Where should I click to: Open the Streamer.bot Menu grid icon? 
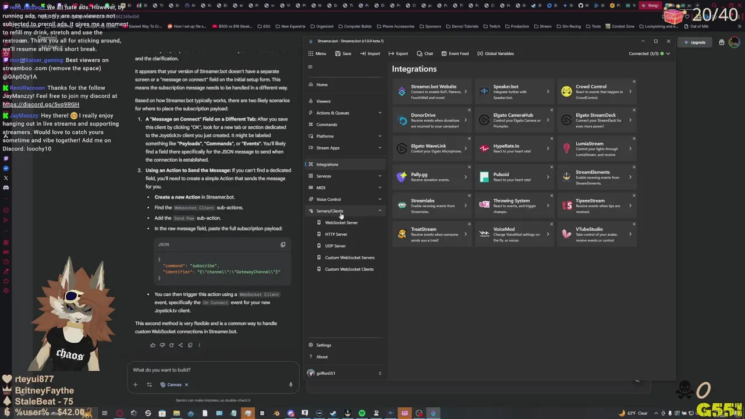311,54
